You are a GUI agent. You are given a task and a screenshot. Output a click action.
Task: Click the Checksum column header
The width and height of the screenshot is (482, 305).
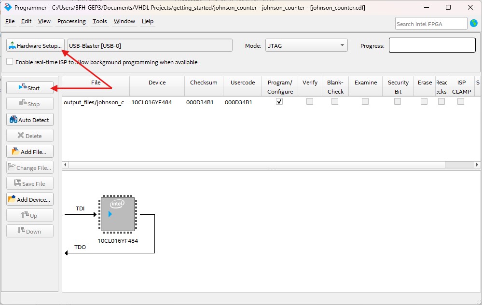pyautogui.click(x=204, y=86)
